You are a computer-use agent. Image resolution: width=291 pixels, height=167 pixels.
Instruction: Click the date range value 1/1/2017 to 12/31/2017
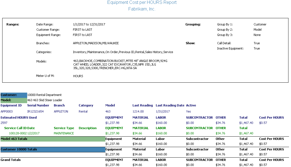pyautogui.click(x=89, y=25)
